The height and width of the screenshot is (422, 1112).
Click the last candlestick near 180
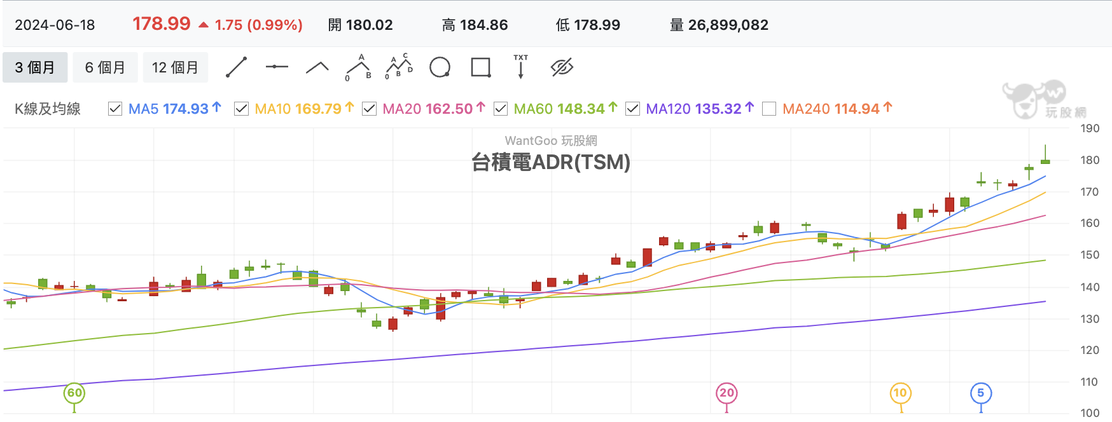1045,161
